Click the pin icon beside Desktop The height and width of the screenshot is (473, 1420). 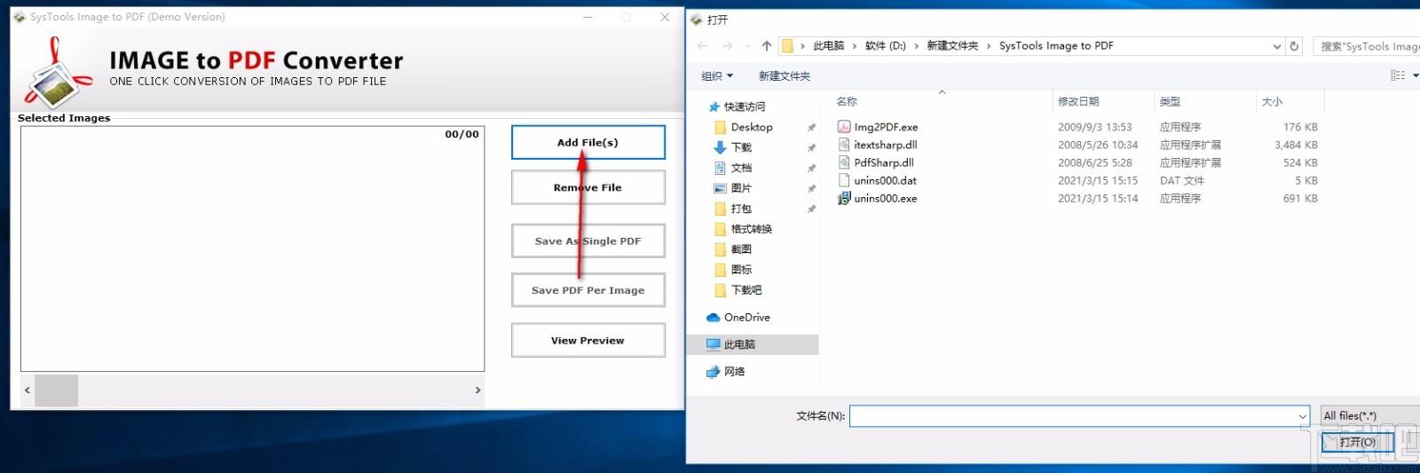(x=811, y=128)
